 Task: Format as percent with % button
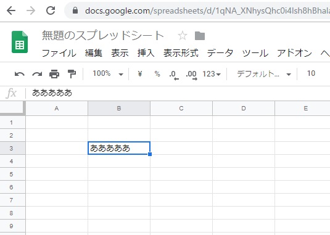point(157,74)
